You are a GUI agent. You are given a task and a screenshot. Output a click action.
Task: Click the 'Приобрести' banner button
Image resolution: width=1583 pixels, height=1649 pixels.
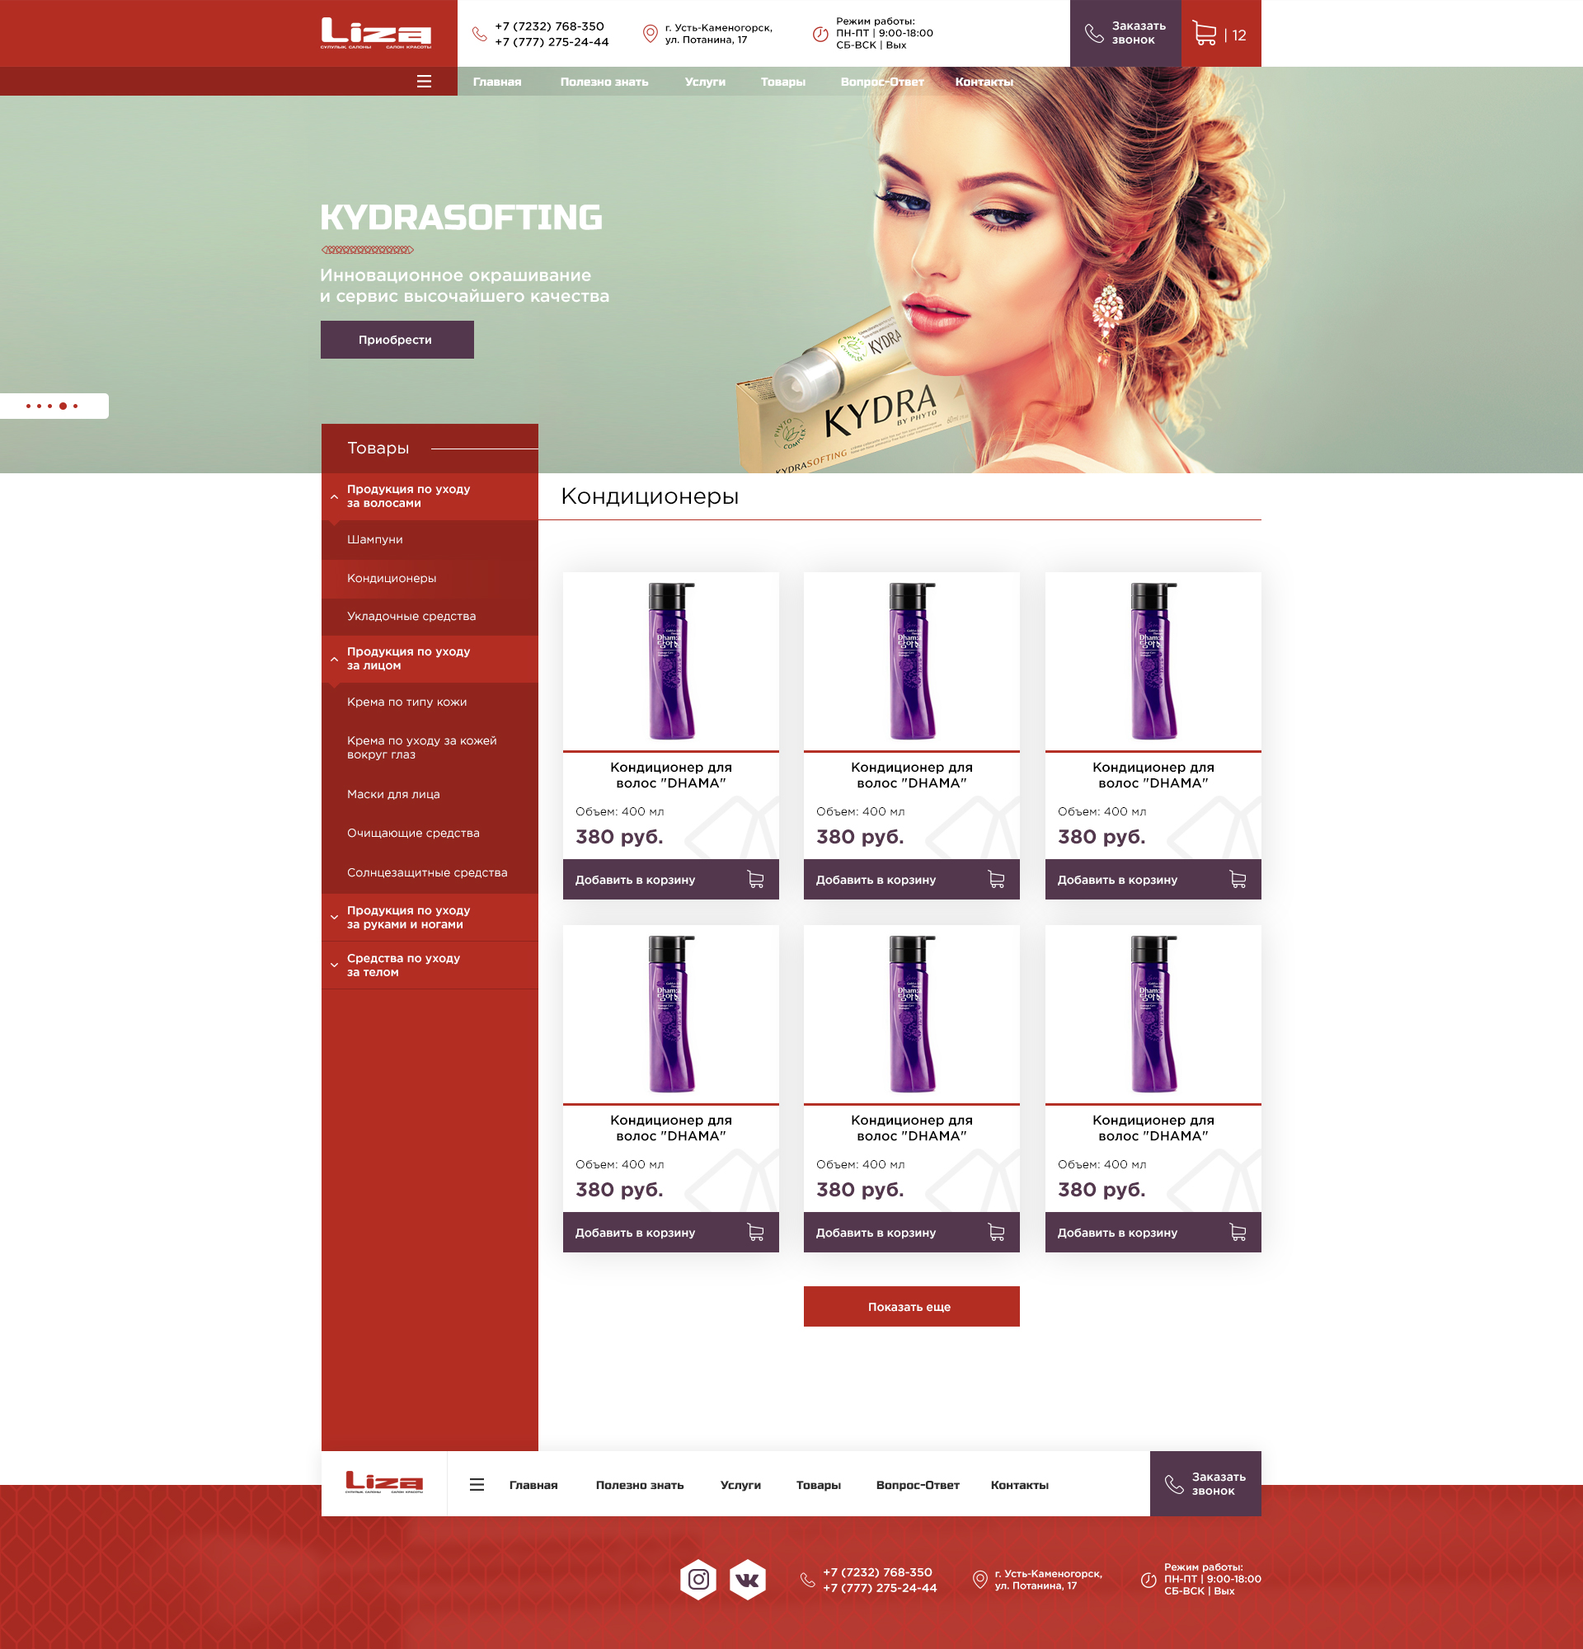(397, 340)
